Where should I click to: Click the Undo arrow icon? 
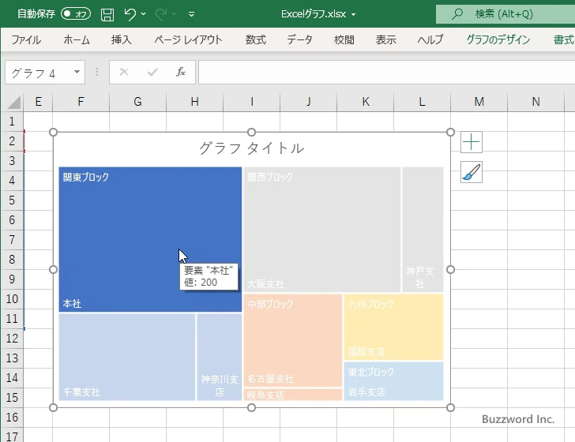coord(130,14)
